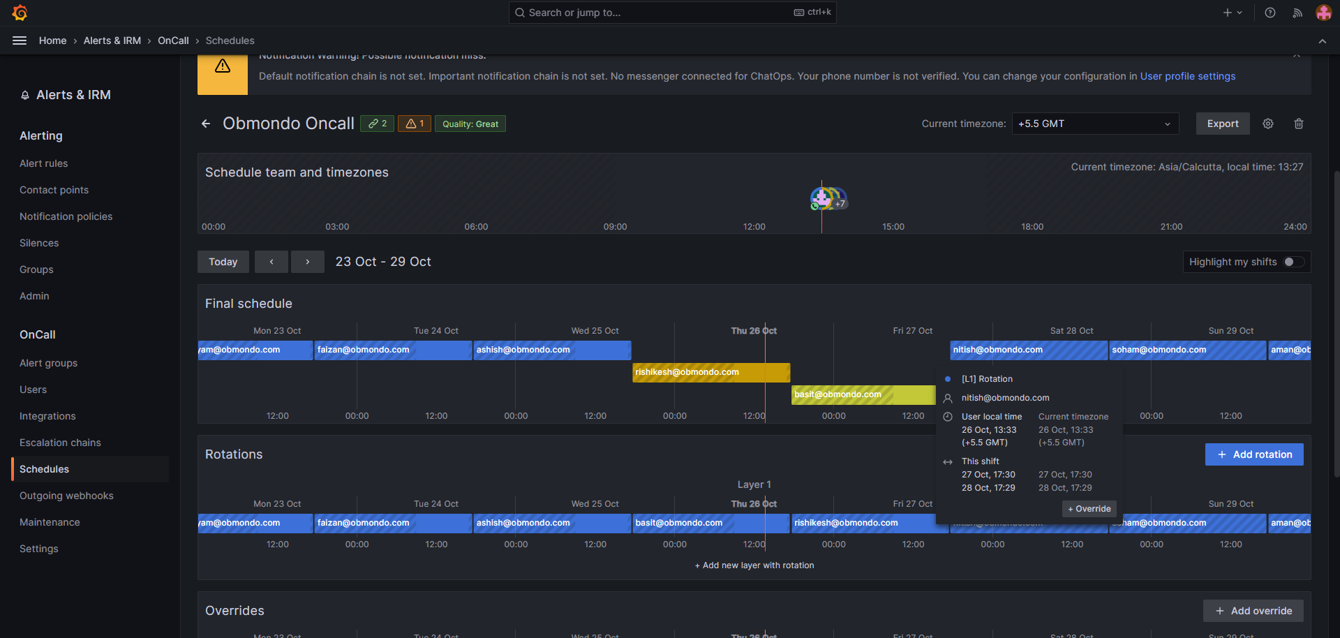Click the warnings badge showing 1
The image size is (1340, 638).
pyautogui.click(x=415, y=124)
